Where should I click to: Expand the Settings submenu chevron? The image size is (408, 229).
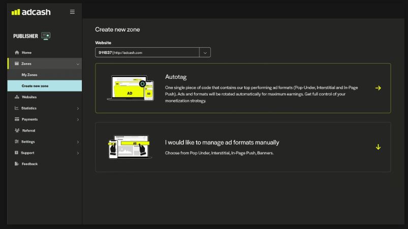pyautogui.click(x=78, y=142)
